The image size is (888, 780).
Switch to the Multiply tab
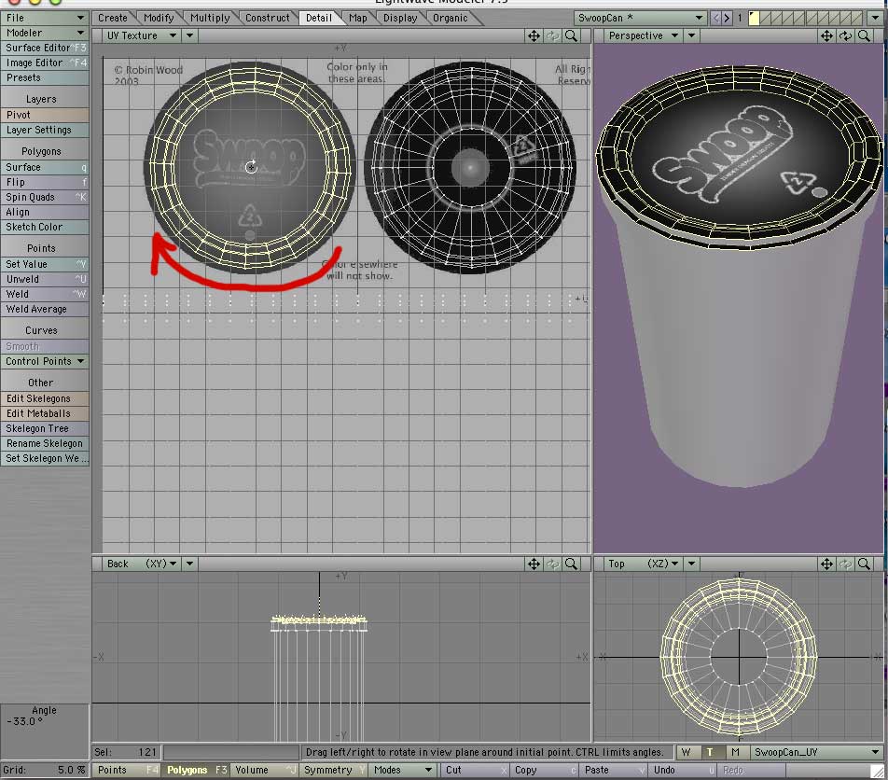coord(210,18)
